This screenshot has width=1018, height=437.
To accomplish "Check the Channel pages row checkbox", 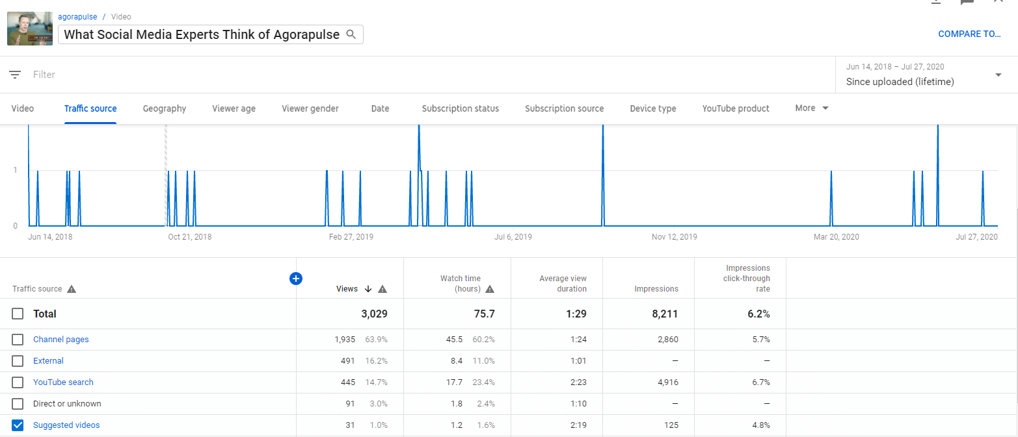I will click(x=18, y=340).
